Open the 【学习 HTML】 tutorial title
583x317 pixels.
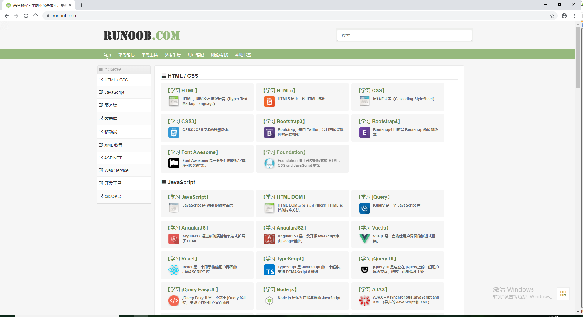coord(183,90)
